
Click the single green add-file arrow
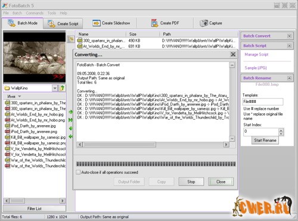click(x=71, y=112)
